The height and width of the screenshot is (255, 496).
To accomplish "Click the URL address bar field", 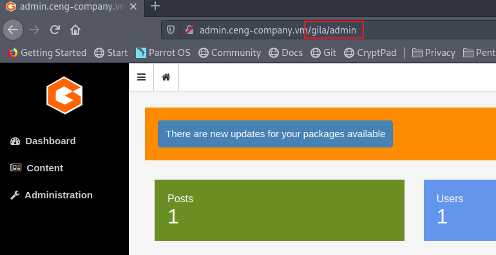I will tap(329, 30).
